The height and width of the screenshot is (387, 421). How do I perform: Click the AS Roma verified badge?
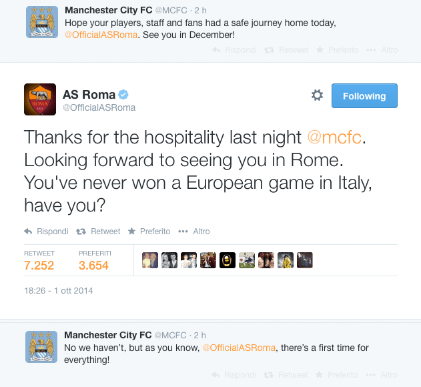pos(123,94)
